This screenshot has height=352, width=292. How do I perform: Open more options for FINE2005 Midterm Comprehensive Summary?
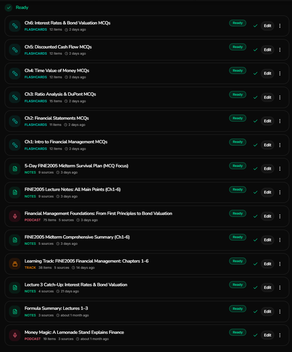click(280, 240)
